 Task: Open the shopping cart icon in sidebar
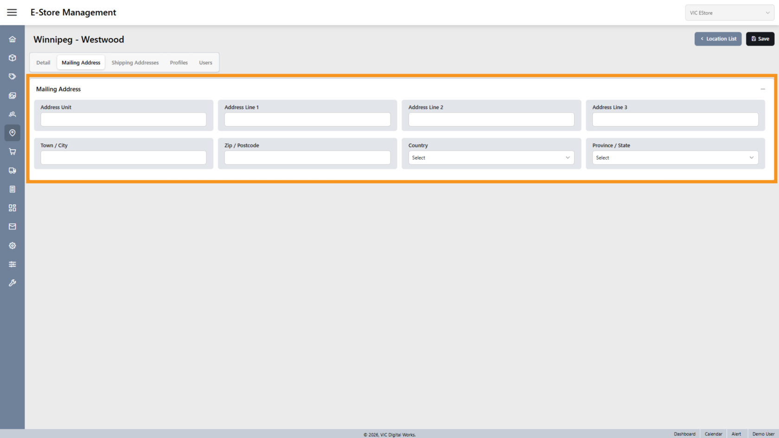[13, 152]
